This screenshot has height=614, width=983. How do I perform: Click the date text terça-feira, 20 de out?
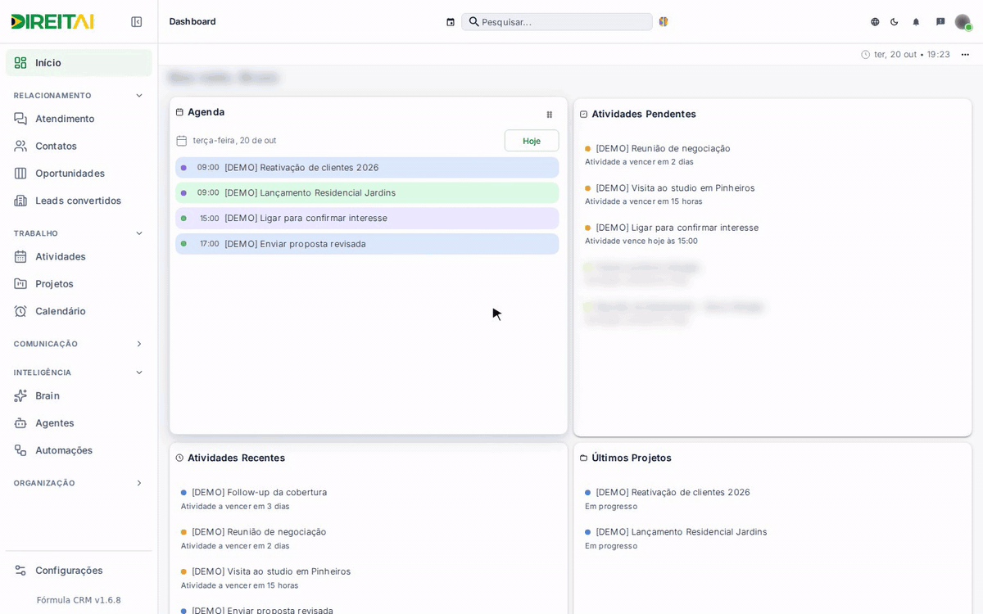[234, 141]
